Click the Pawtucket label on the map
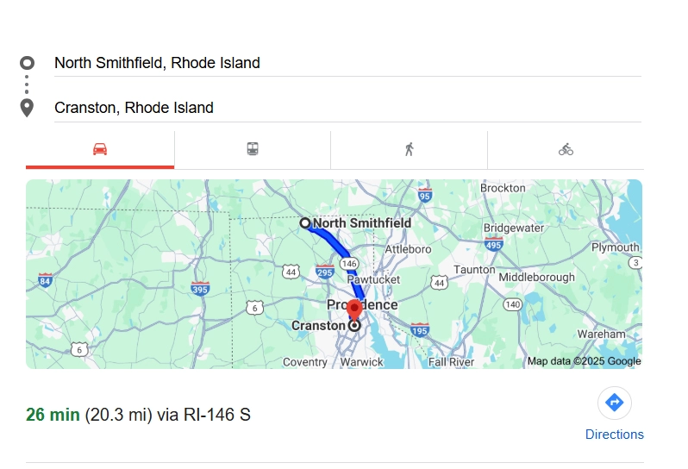 [x=373, y=279]
